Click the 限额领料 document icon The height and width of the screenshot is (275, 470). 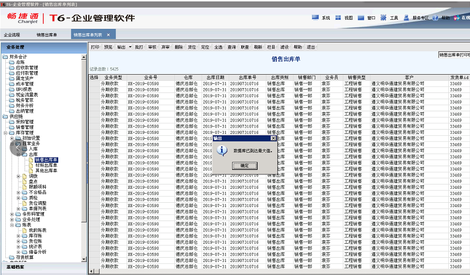coord(25,187)
